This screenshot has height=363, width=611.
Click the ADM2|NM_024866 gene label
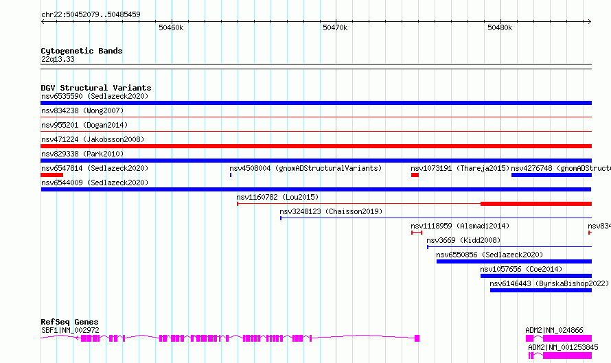554,330
